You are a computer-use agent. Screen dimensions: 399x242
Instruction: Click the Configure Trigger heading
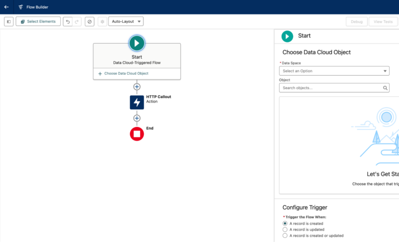pos(305,207)
